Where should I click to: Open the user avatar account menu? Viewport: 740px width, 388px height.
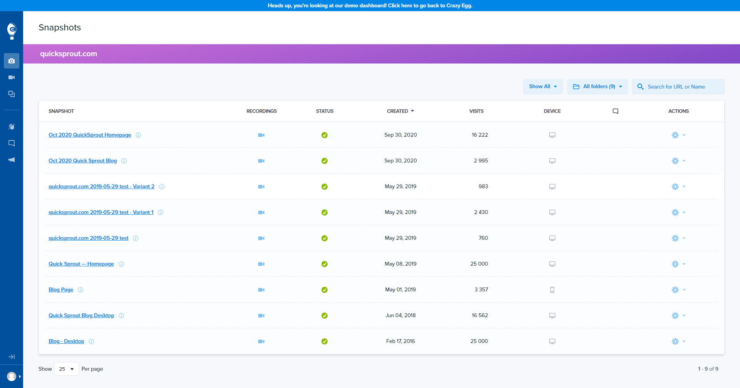tap(12, 376)
